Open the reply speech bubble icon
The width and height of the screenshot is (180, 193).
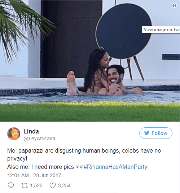[x=11, y=185]
